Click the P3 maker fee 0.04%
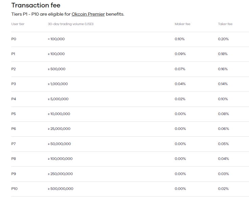The height and width of the screenshot is (203, 249). [180, 84]
